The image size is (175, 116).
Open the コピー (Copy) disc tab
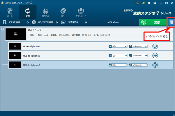pyautogui.click(x=63, y=12)
